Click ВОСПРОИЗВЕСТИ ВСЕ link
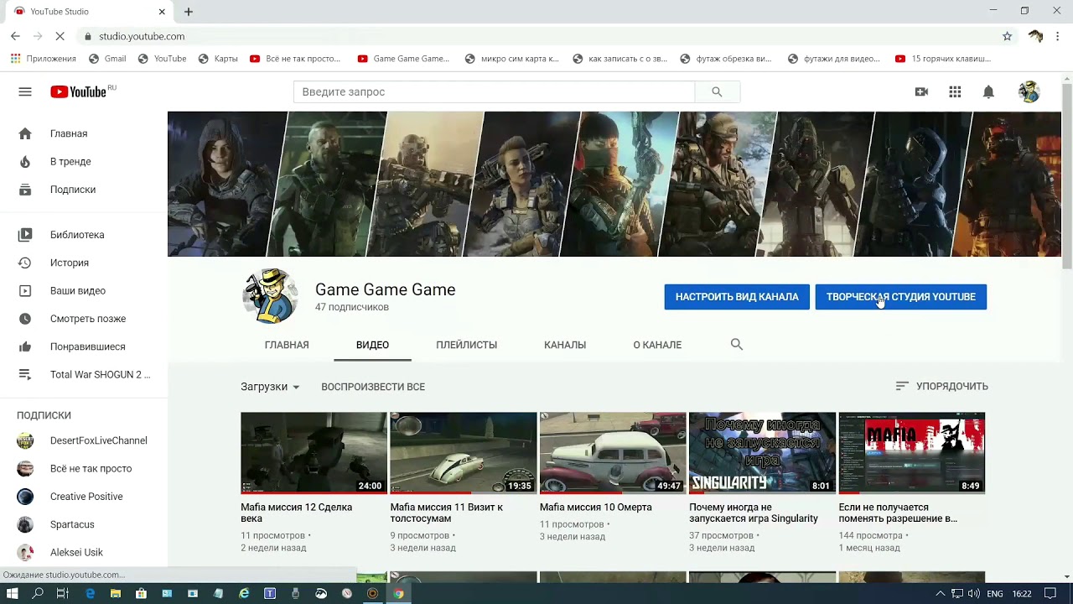 pyautogui.click(x=373, y=387)
